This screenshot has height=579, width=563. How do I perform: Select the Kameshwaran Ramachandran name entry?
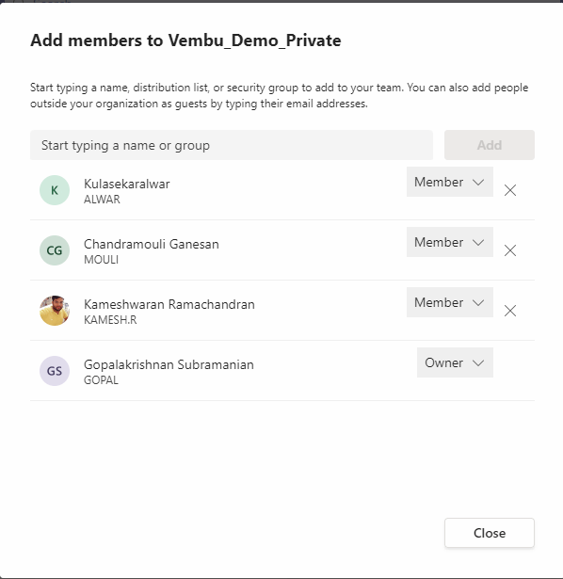[x=169, y=304]
